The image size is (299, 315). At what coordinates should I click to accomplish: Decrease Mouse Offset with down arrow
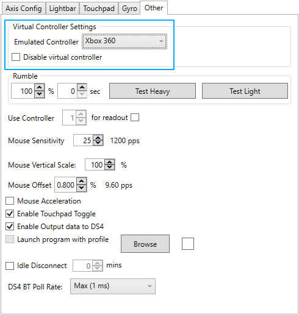[82, 188]
